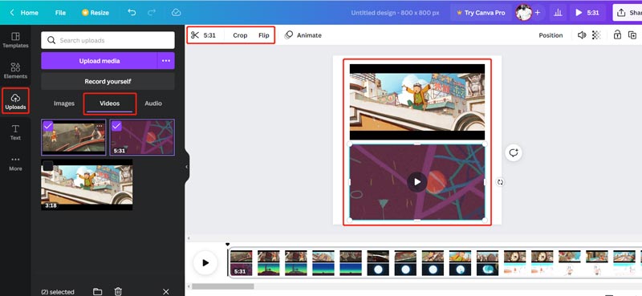Move selected uploads to folder icon
The width and height of the screenshot is (642, 296).
(x=97, y=291)
